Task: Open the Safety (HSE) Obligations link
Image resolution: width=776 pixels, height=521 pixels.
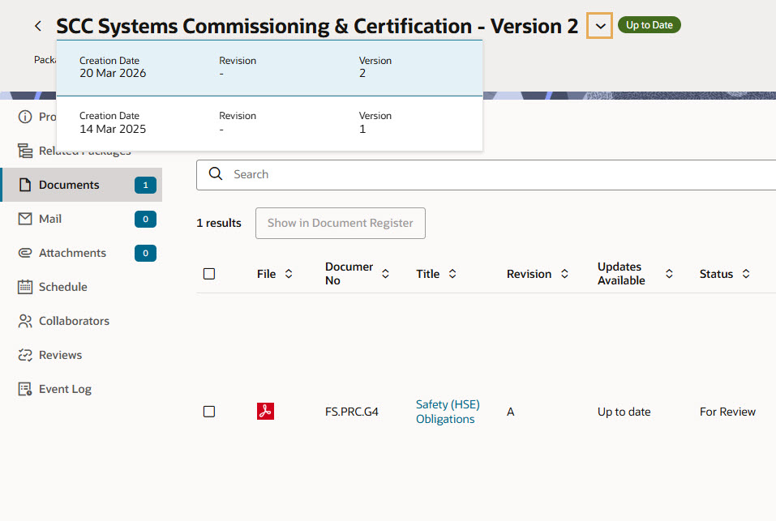Action: pyautogui.click(x=448, y=412)
